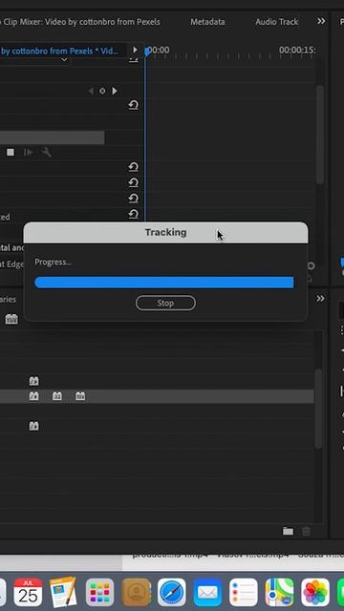344x611 pixels.
Task: Stop the mask tracking in progress dialog
Action: pos(165,303)
